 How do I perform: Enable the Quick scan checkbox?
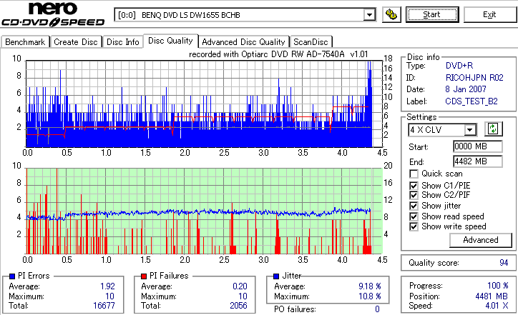pyautogui.click(x=414, y=174)
